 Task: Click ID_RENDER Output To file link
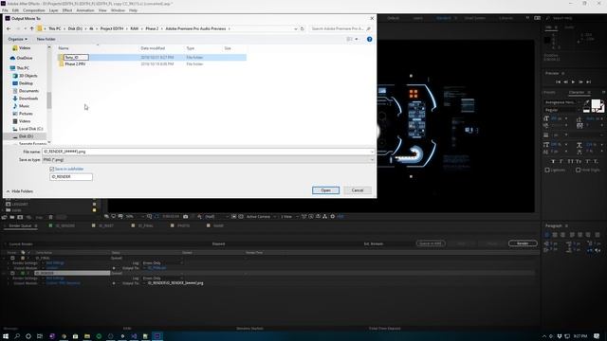click(x=175, y=283)
